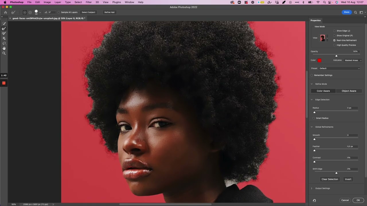Click the Creative Cloud menu bar icon

(233, 2)
